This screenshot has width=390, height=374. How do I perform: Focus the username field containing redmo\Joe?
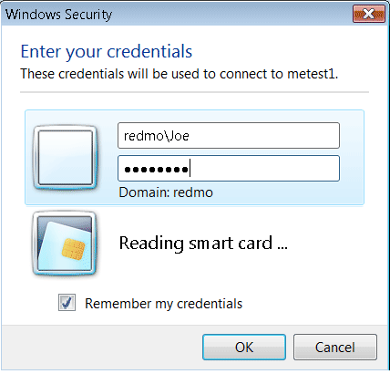tap(229, 136)
